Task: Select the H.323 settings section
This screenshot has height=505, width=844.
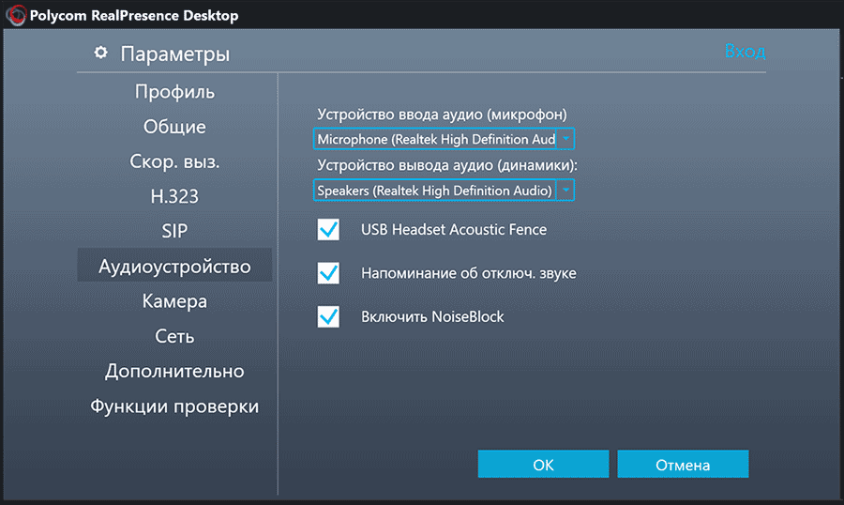Action: [x=174, y=196]
